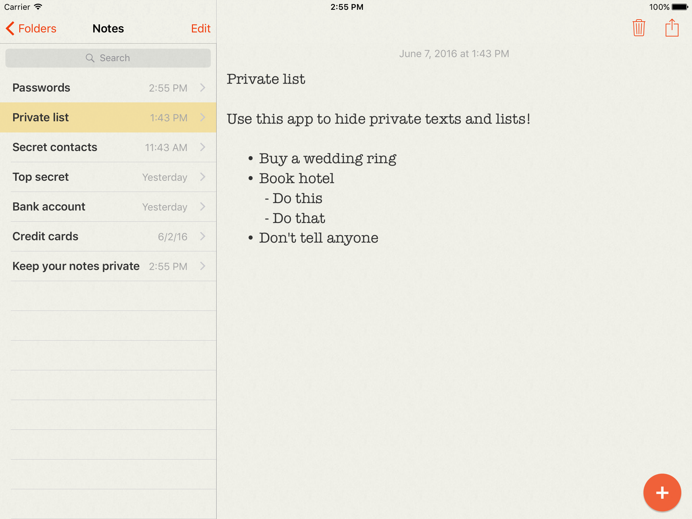The image size is (692, 519).
Task: Open the share sheet icon
Action: pyautogui.click(x=672, y=28)
